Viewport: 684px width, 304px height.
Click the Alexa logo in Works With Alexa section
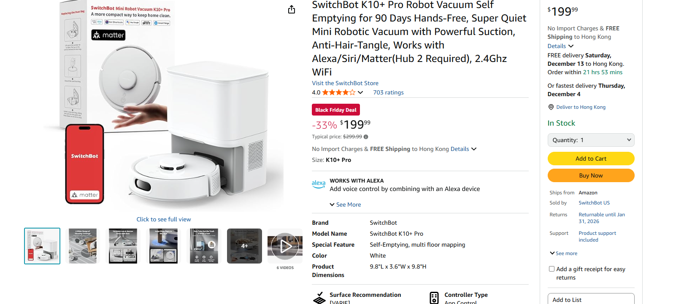(319, 184)
